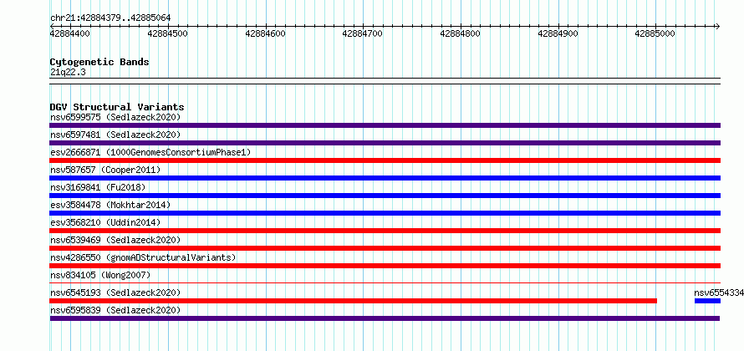Screen dimensions: 744x351
Task: Select the purple bar under nsv6599575
Action: click(385, 125)
